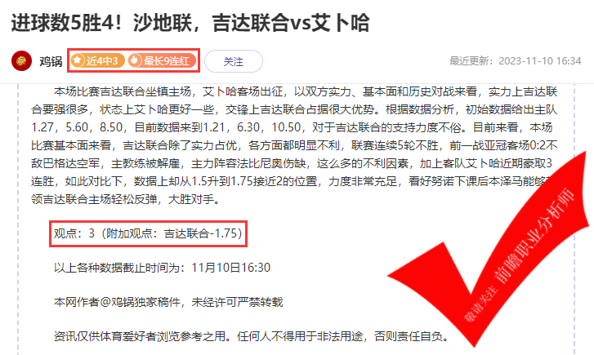Screen dimensions: 594x355
Task: Click the 数据截止时间 11月10日16:30 line
Action: pyautogui.click(x=162, y=268)
